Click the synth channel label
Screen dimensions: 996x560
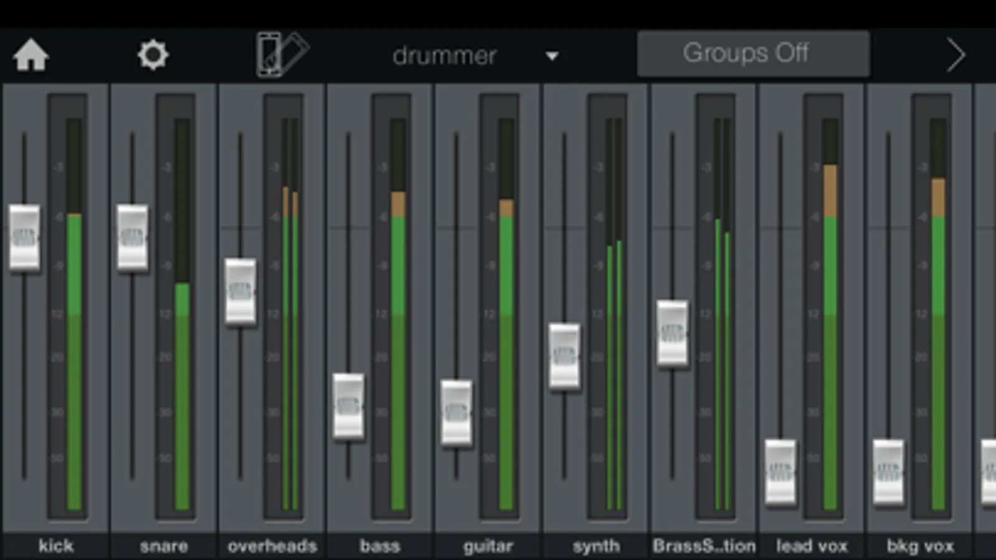(596, 546)
